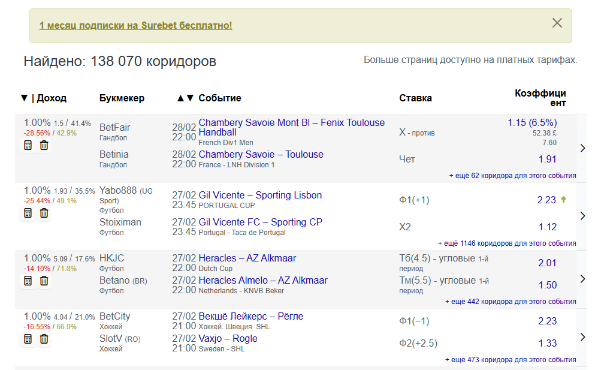The width and height of the screenshot is (595, 370).
Task: Sort by Доход descending arrow
Action: click(x=25, y=98)
